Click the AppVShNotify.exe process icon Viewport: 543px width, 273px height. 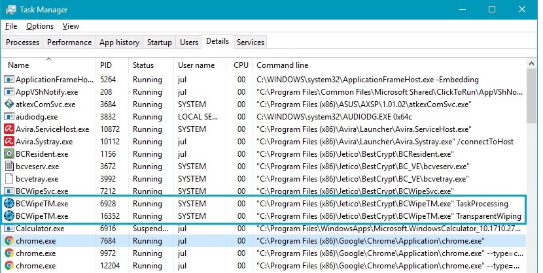(9, 92)
